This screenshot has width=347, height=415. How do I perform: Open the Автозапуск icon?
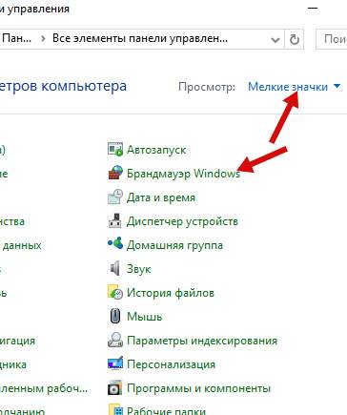(115, 149)
